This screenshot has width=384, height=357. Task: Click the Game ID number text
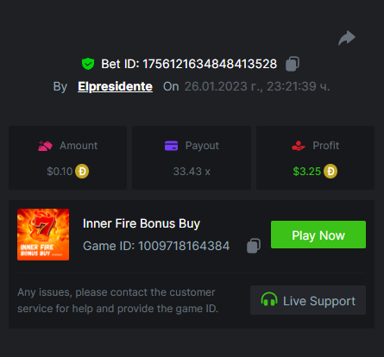tap(184, 246)
